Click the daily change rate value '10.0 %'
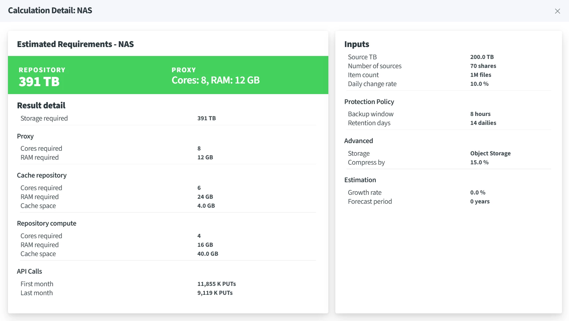Screen dimensions: 569x321 479,84
